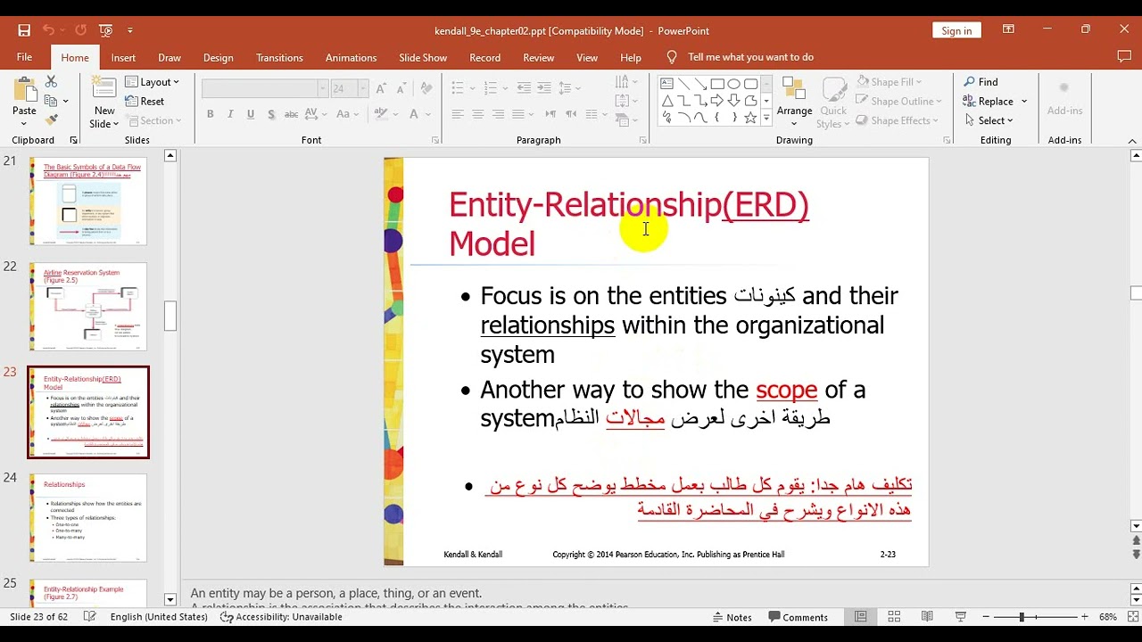The width and height of the screenshot is (1142, 642).
Task: Click Accessibility: Unavailable in status bar
Action: [x=281, y=617]
